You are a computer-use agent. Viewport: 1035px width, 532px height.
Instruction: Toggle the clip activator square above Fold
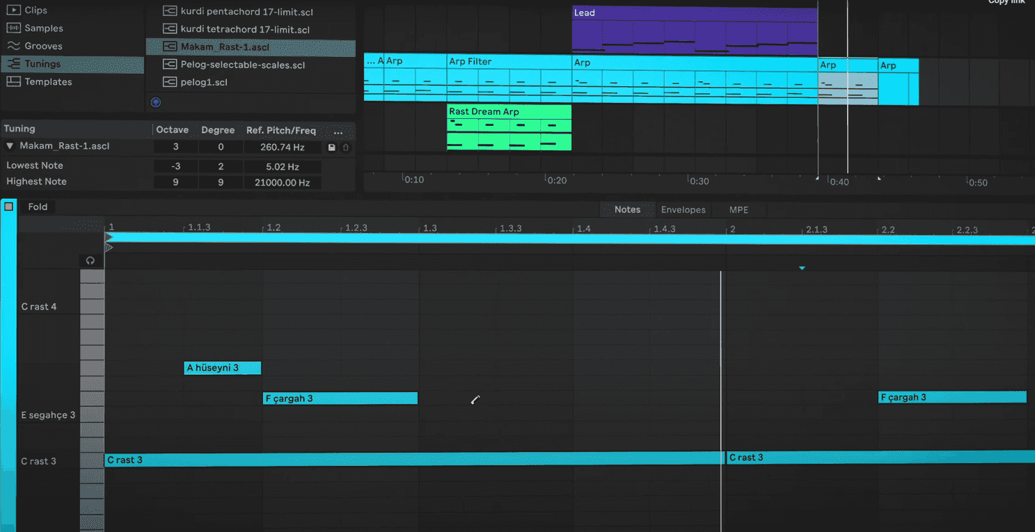click(8, 206)
